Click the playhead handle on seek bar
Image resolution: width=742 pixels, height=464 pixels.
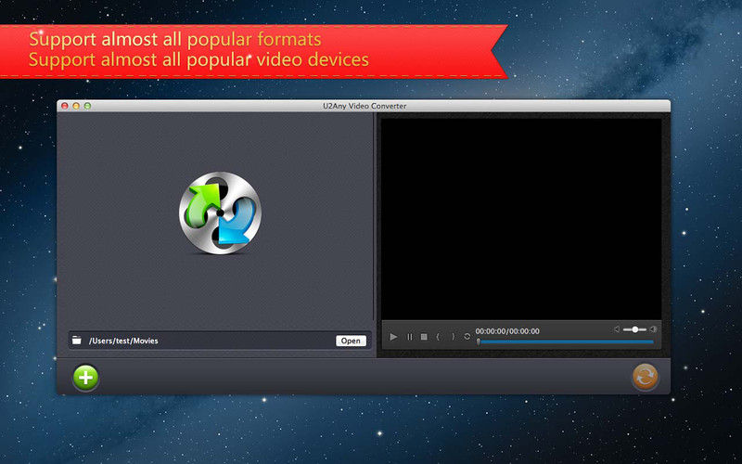(x=479, y=342)
